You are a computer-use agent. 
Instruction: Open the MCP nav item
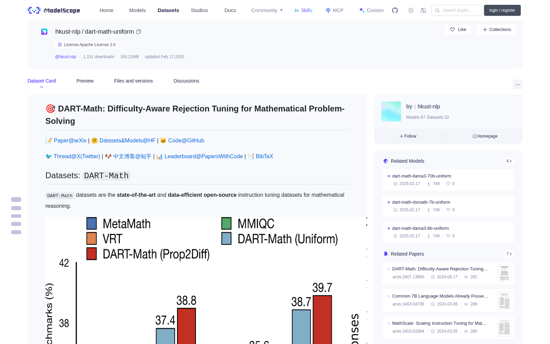pyautogui.click(x=334, y=10)
